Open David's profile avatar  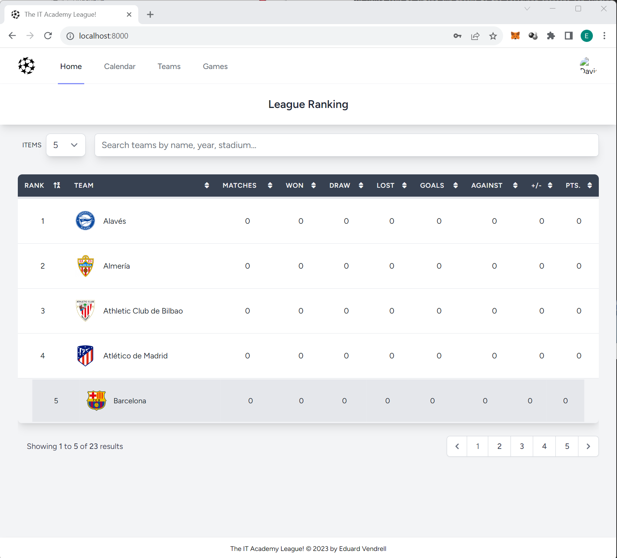587,66
